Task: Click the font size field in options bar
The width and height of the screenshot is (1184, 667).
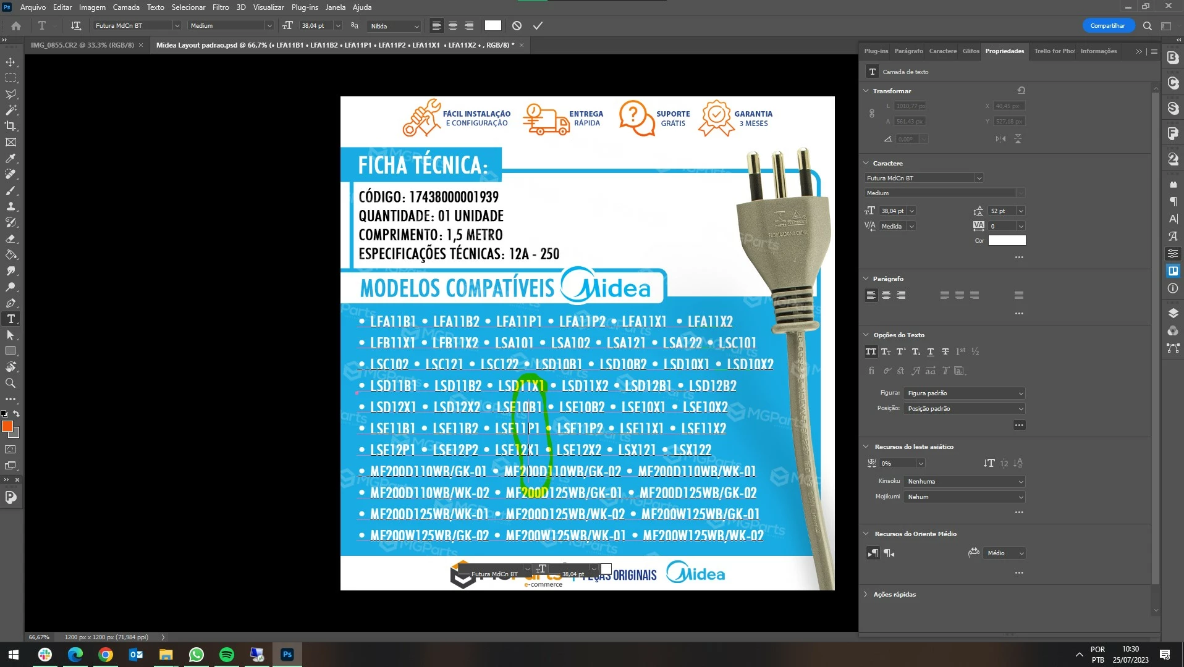Action: (315, 26)
